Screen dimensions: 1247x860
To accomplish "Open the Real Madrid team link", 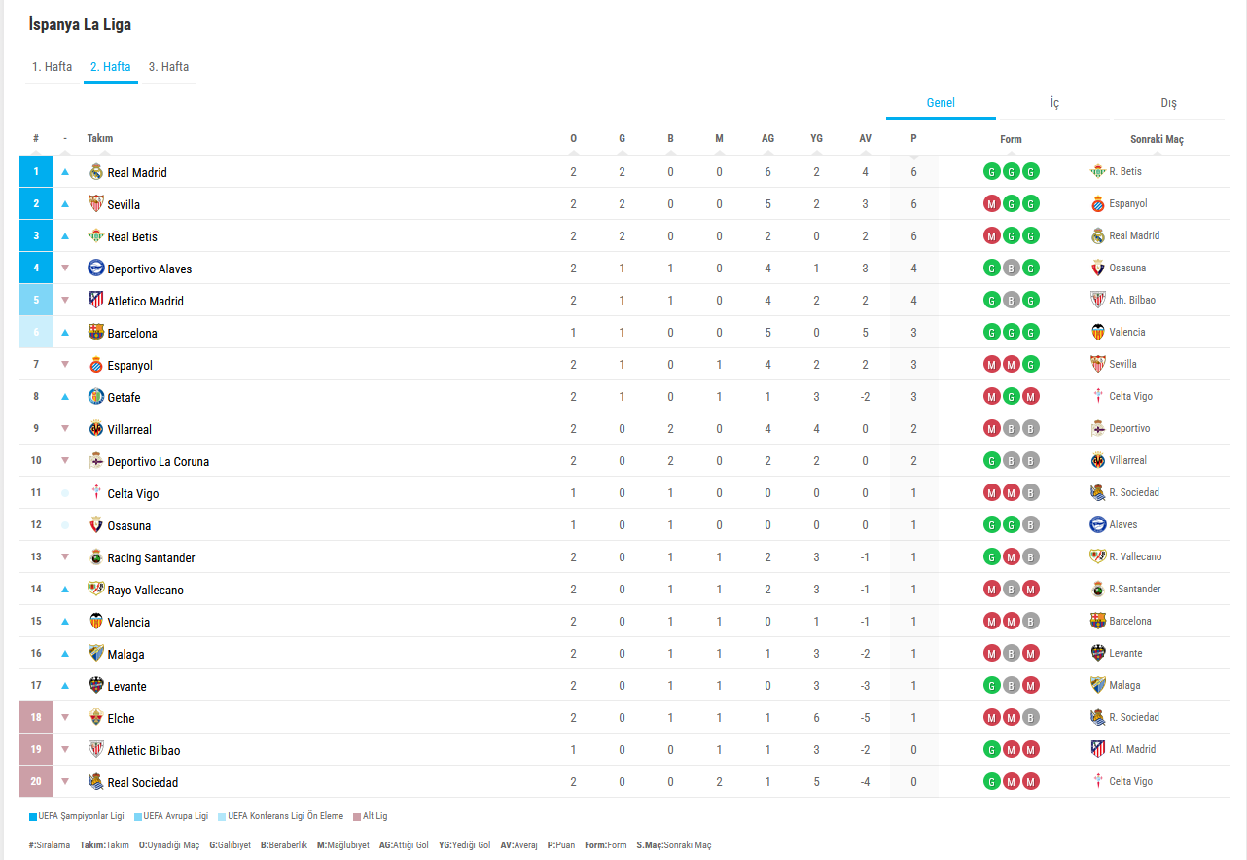I will 137,173.
